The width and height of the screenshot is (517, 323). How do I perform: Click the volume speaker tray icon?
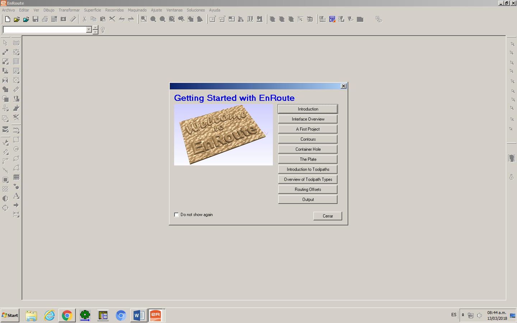click(x=479, y=315)
